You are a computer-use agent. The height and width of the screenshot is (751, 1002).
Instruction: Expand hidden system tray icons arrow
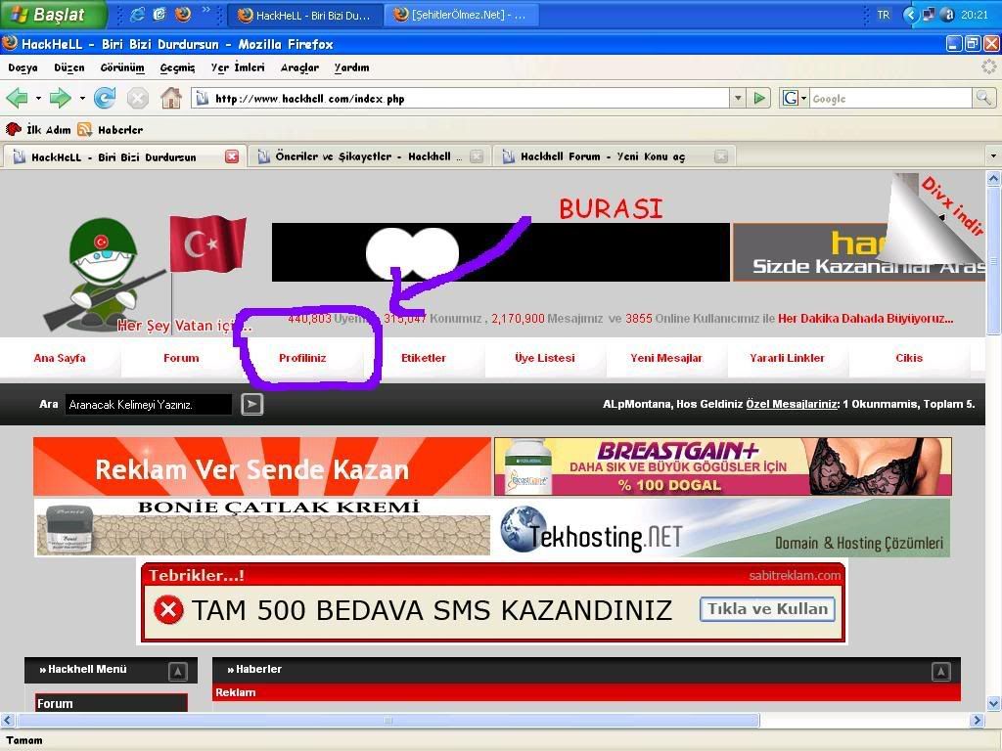[911, 15]
